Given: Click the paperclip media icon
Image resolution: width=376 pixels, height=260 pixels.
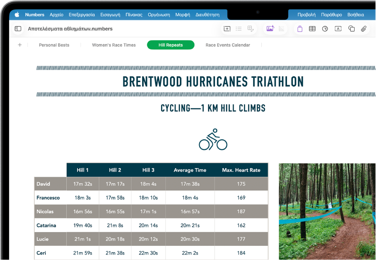Looking at the screenshot, I should [364, 29].
